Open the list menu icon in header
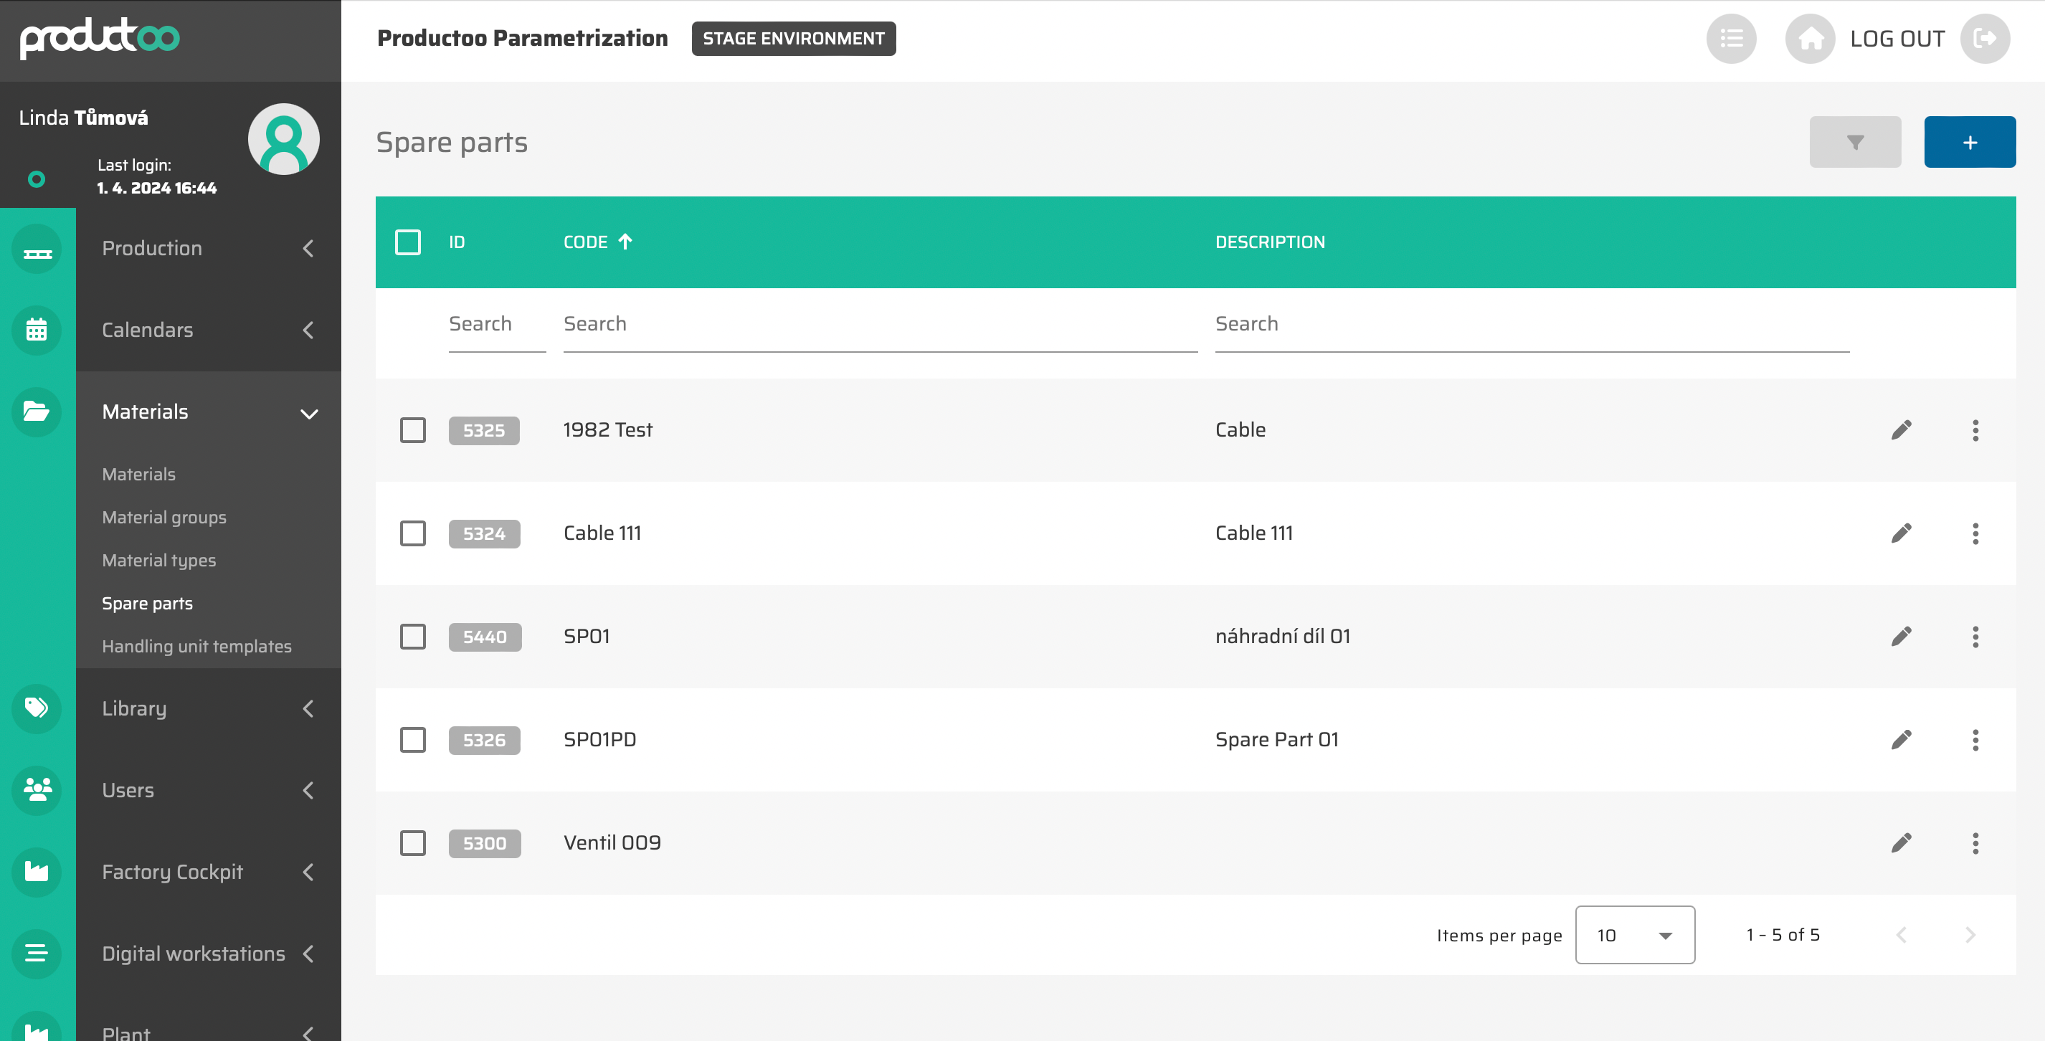The image size is (2045, 1041). coord(1731,39)
